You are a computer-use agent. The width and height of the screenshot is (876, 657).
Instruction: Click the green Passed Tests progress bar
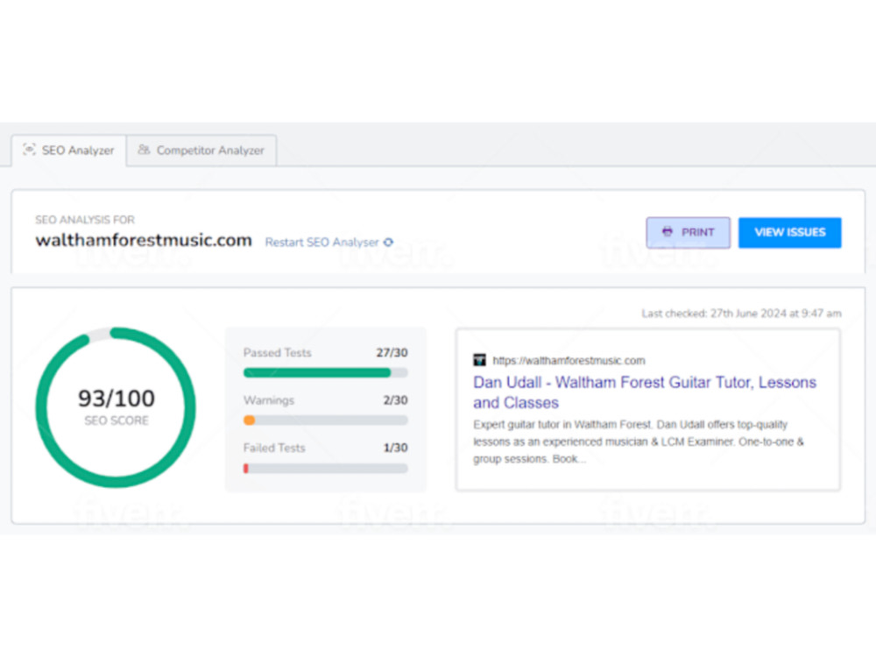point(326,372)
